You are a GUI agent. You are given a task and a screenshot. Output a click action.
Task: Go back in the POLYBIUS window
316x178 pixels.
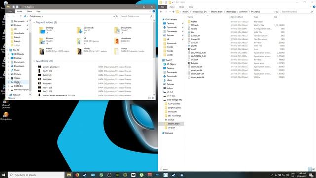point(161,12)
